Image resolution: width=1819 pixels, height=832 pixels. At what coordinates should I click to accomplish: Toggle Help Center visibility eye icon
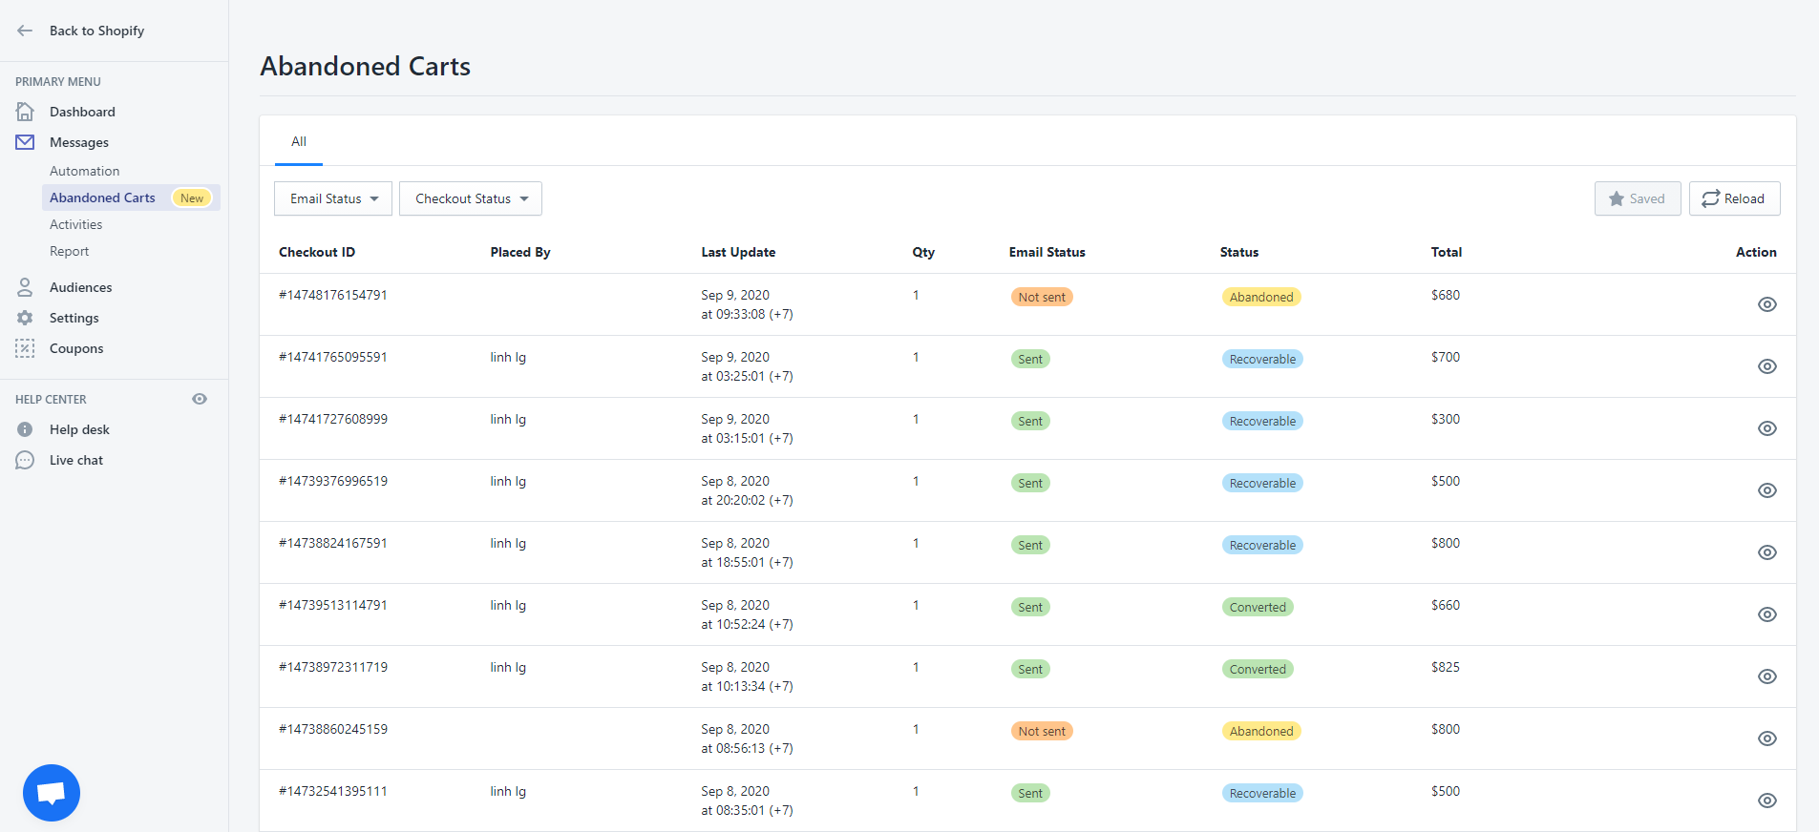pos(200,399)
